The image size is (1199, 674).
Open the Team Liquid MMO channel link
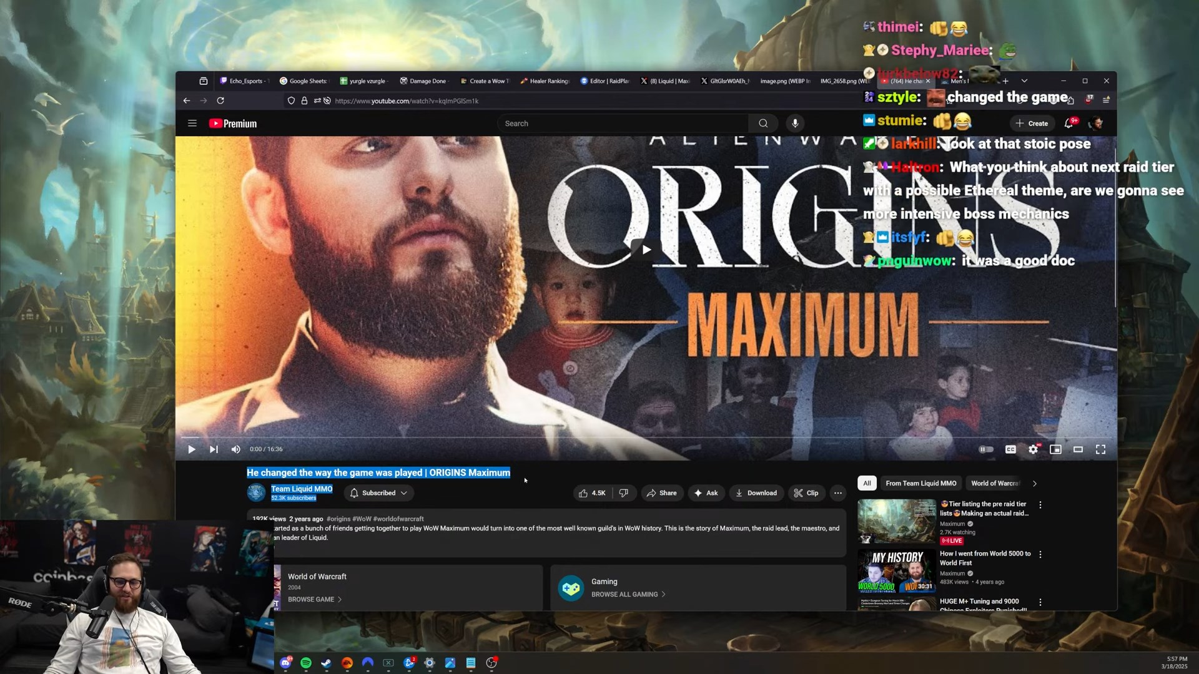click(302, 489)
